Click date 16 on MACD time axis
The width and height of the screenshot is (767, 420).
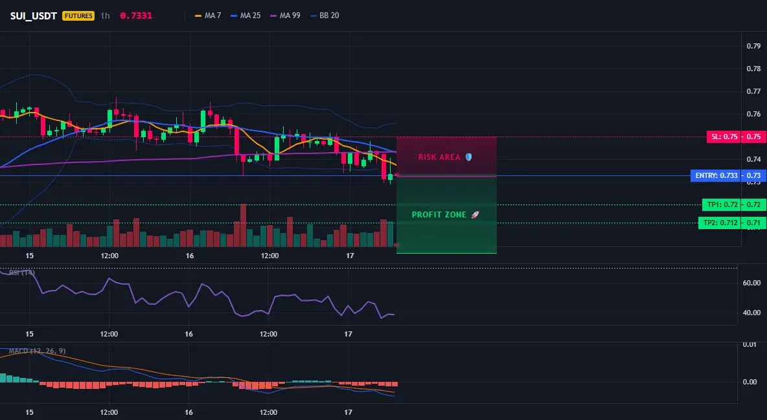coord(189,412)
